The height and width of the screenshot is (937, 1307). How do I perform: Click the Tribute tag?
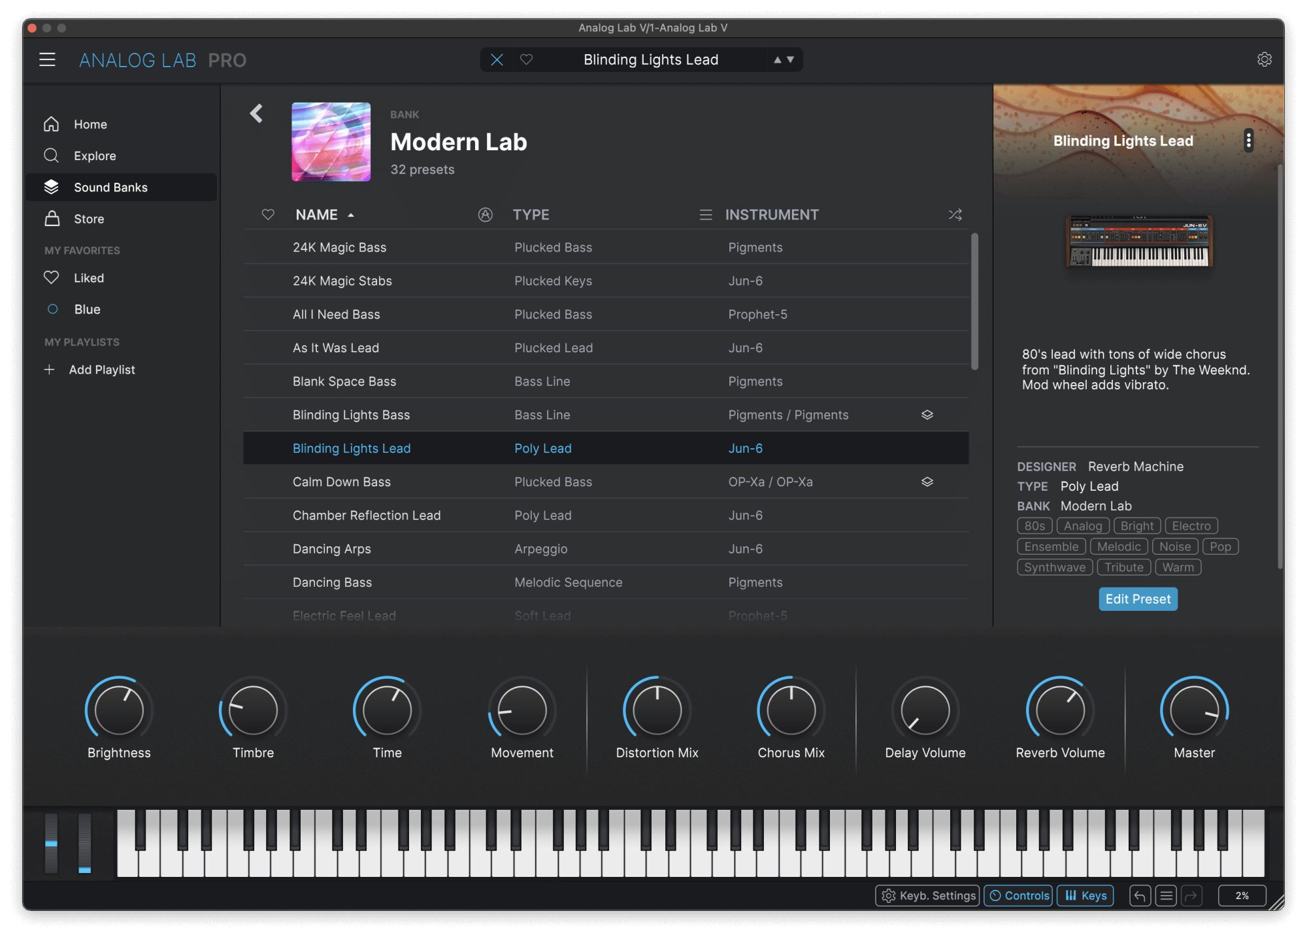[x=1124, y=567]
